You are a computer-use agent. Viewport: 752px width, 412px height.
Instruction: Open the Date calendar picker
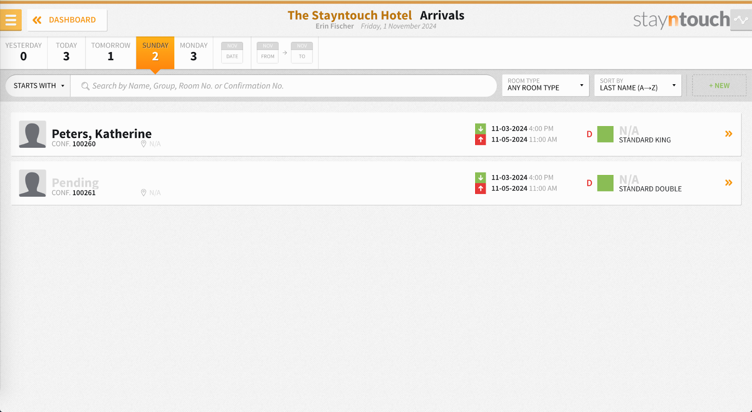tap(232, 52)
